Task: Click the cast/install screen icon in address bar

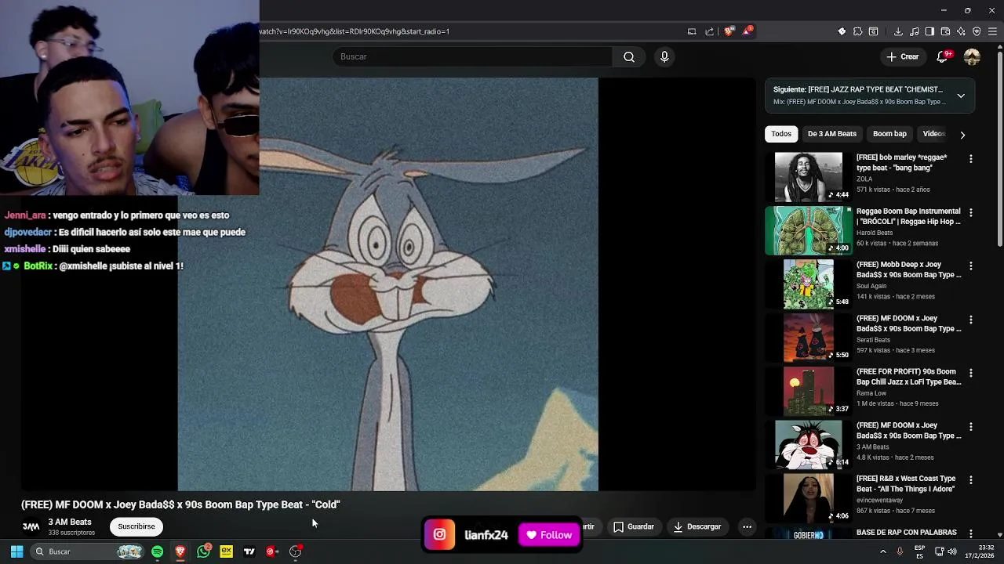Action: coord(692,31)
